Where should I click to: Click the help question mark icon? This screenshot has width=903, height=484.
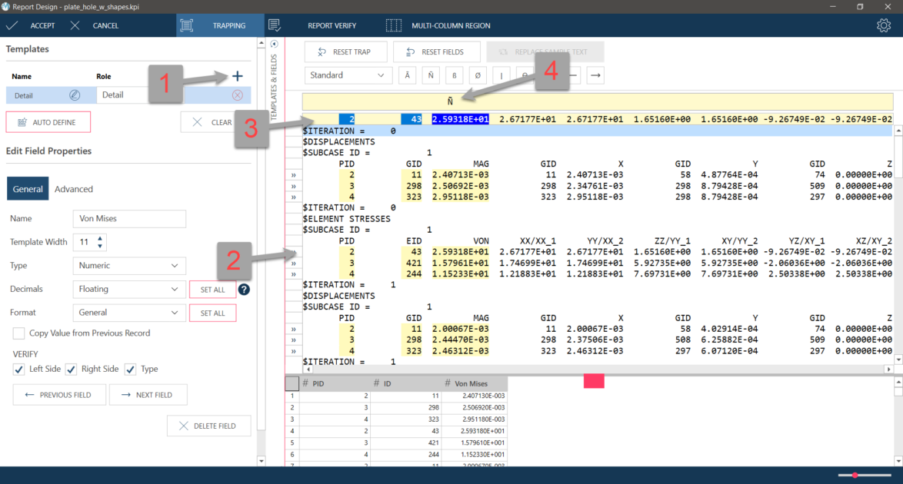pos(244,290)
